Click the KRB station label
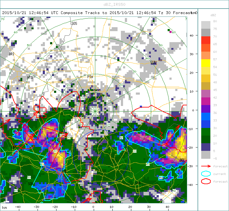Viewport: 229px width, 211px height. point(14,147)
